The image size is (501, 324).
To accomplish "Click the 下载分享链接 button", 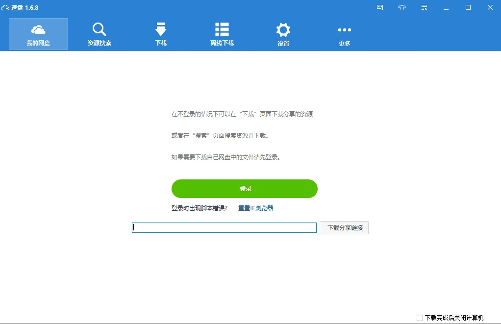I will (x=344, y=227).
